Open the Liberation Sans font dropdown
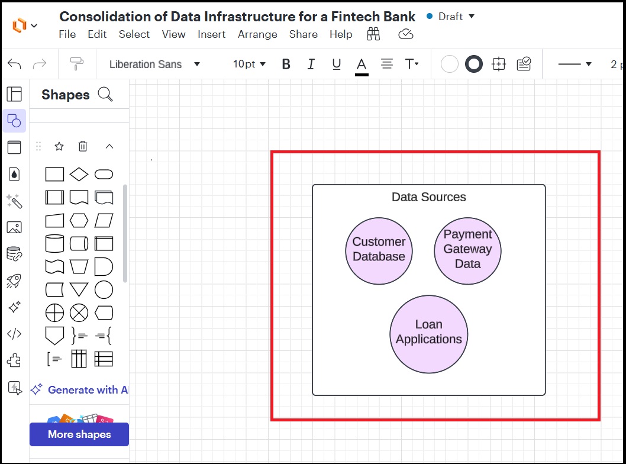626x464 pixels. tap(155, 64)
